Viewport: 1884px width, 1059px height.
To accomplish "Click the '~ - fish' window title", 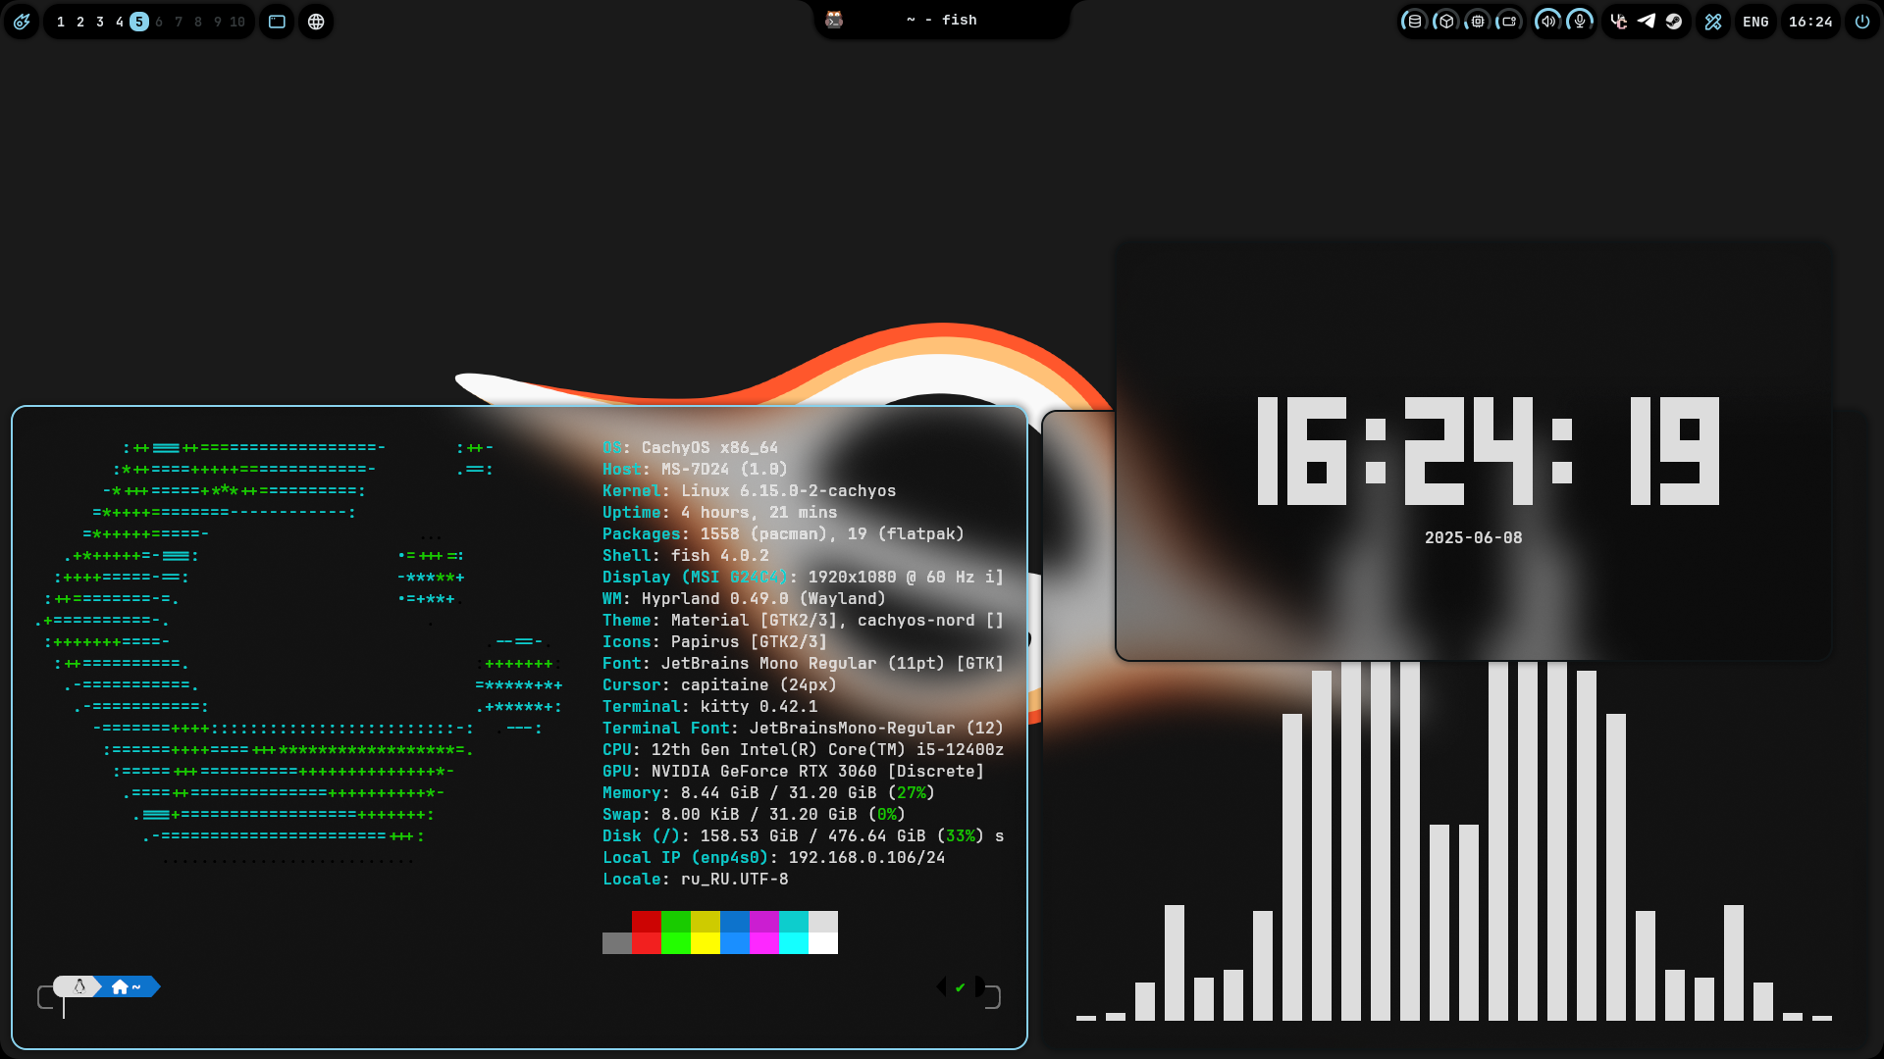I will pyautogui.click(x=942, y=20).
